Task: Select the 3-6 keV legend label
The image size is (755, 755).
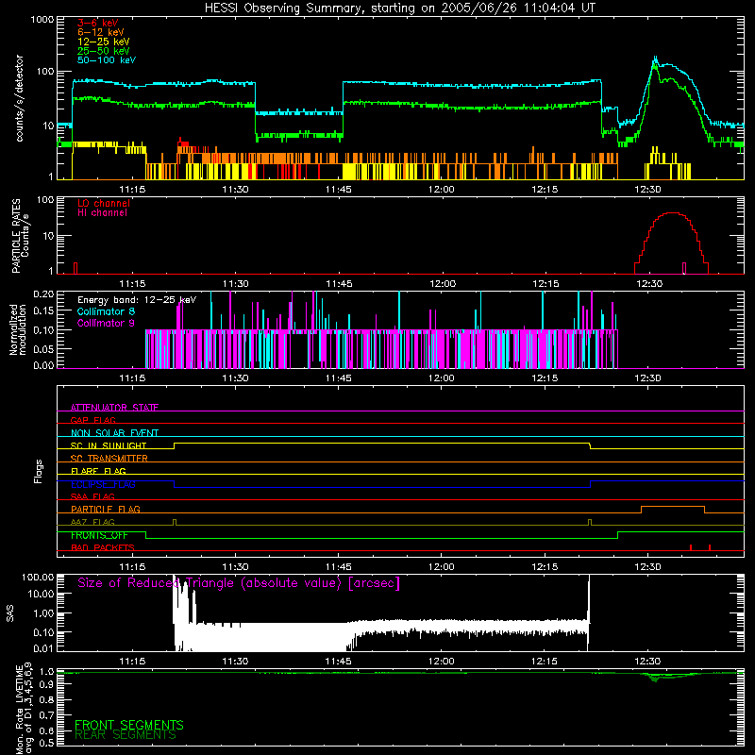Action: pos(97,23)
